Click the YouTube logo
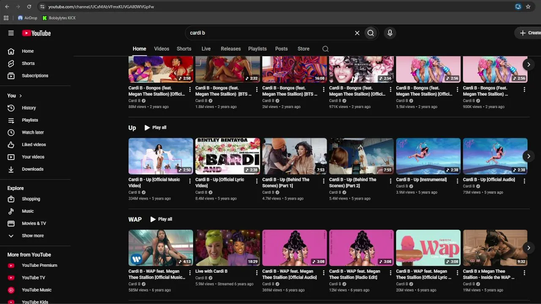 (36, 33)
